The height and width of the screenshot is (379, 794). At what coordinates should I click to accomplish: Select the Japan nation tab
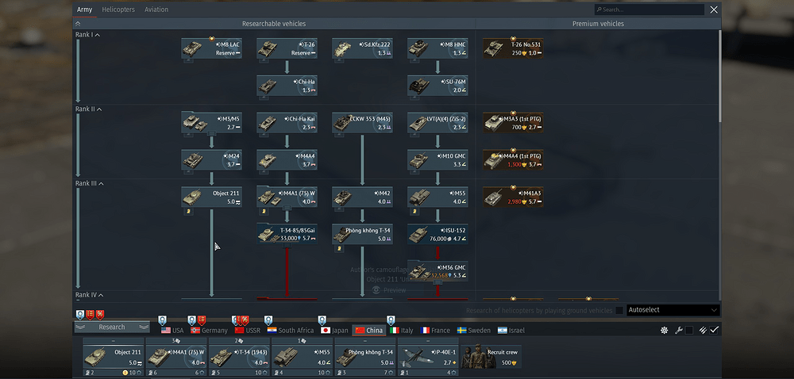point(334,330)
